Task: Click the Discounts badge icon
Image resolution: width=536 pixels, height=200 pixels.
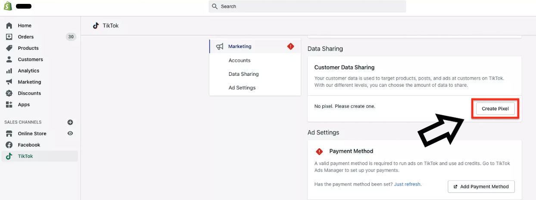Action: [x=9, y=93]
